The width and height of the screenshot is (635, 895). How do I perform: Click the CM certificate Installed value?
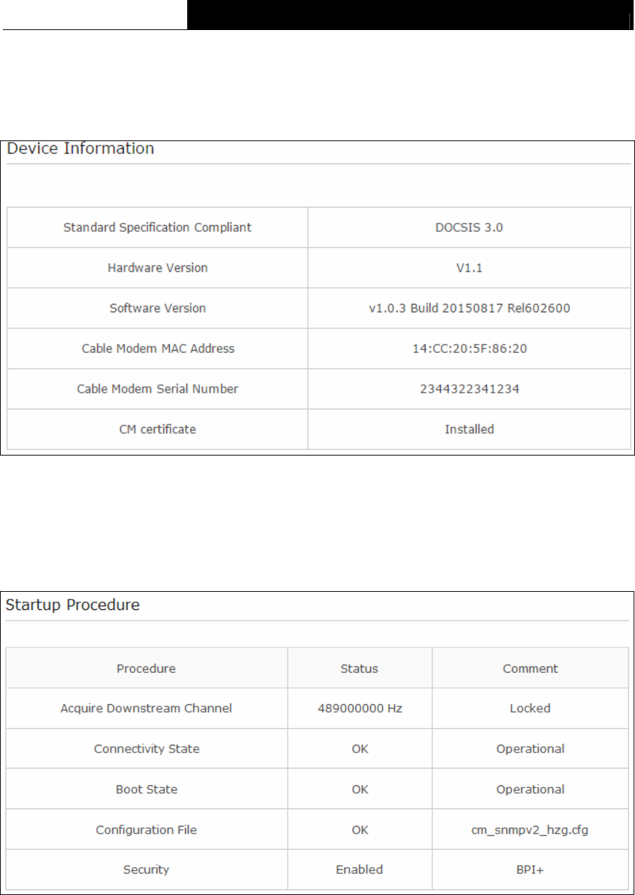click(x=469, y=430)
